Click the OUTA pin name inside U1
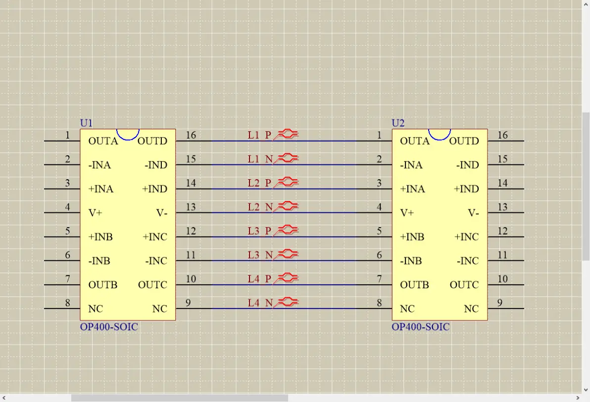This screenshot has height=402, width=590. click(x=103, y=141)
